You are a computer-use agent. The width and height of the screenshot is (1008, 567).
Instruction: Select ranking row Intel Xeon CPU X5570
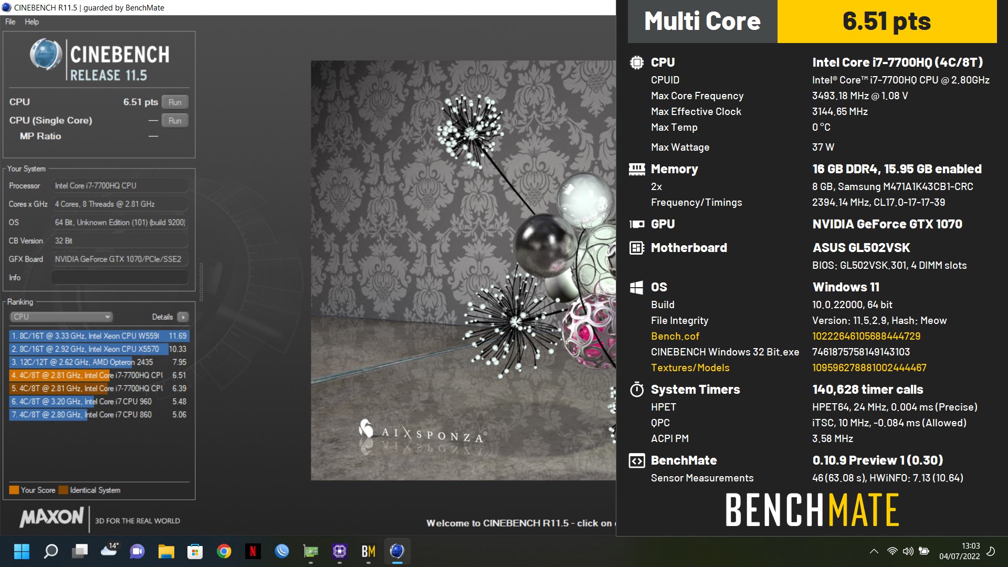pyautogui.click(x=99, y=349)
